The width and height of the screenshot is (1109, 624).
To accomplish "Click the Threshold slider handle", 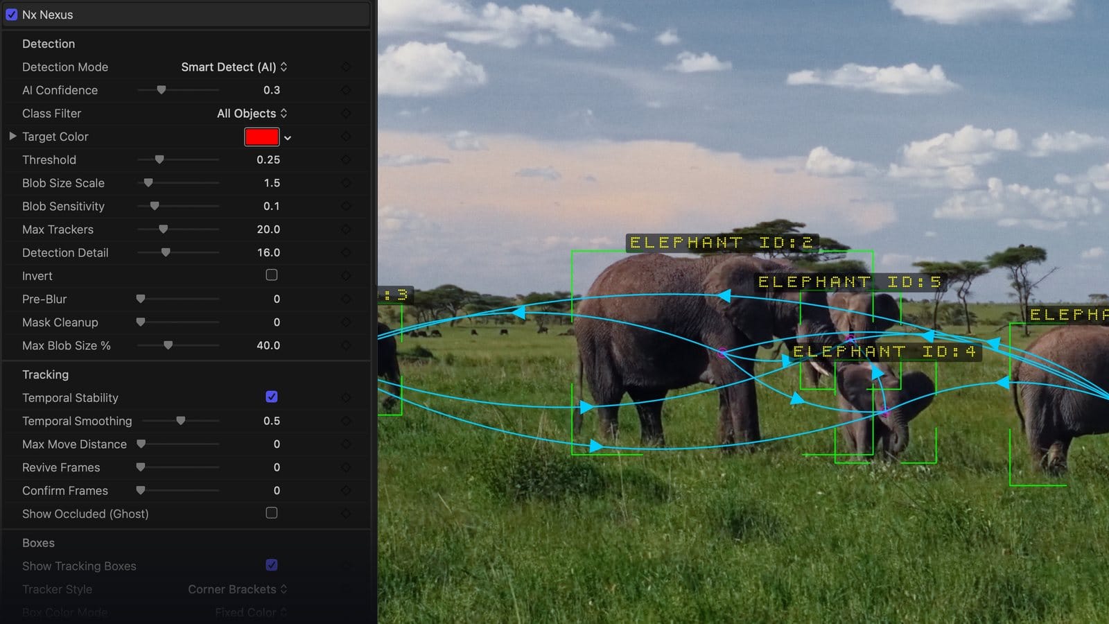I will click(x=159, y=159).
